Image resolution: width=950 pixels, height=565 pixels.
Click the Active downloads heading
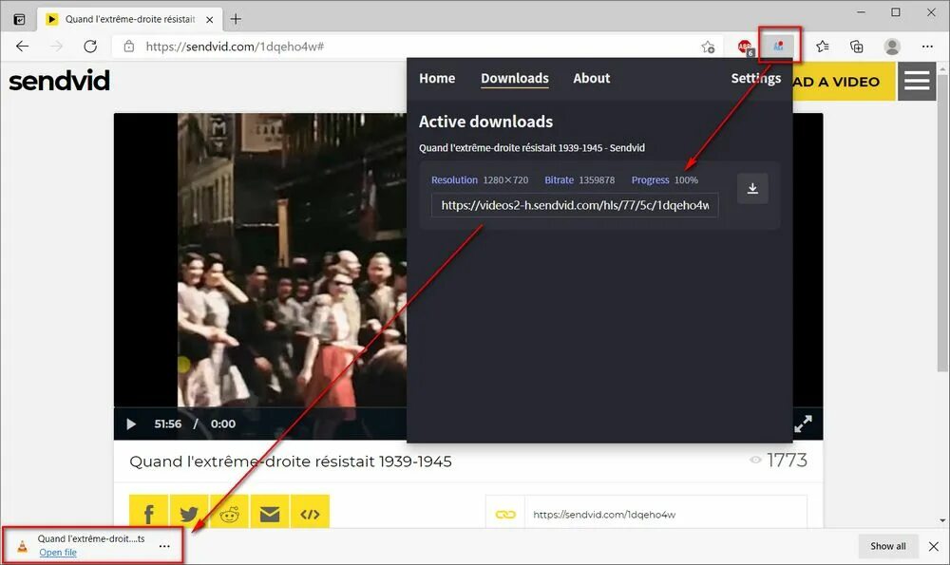coord(485,122)
